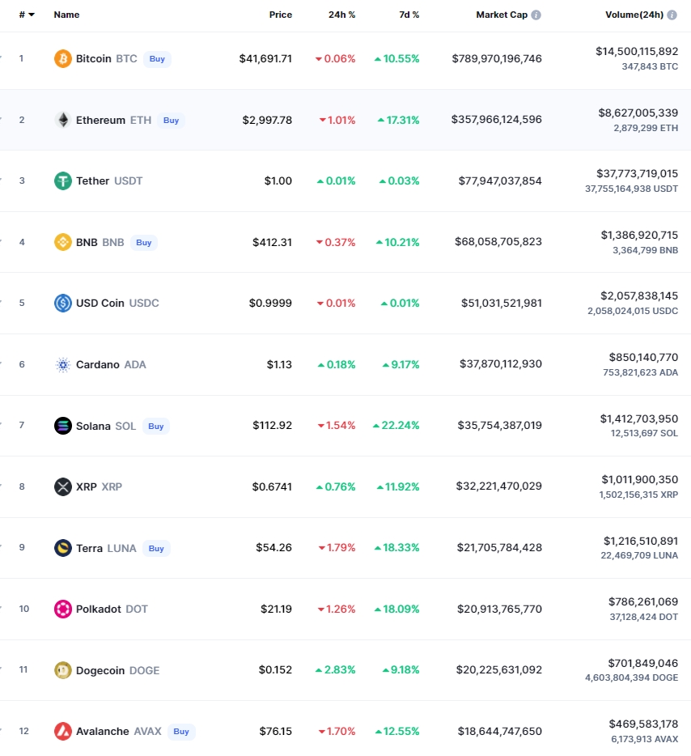691x756 pixels.
Task: Sort by the Name column header
Action: tap(66, 15)
